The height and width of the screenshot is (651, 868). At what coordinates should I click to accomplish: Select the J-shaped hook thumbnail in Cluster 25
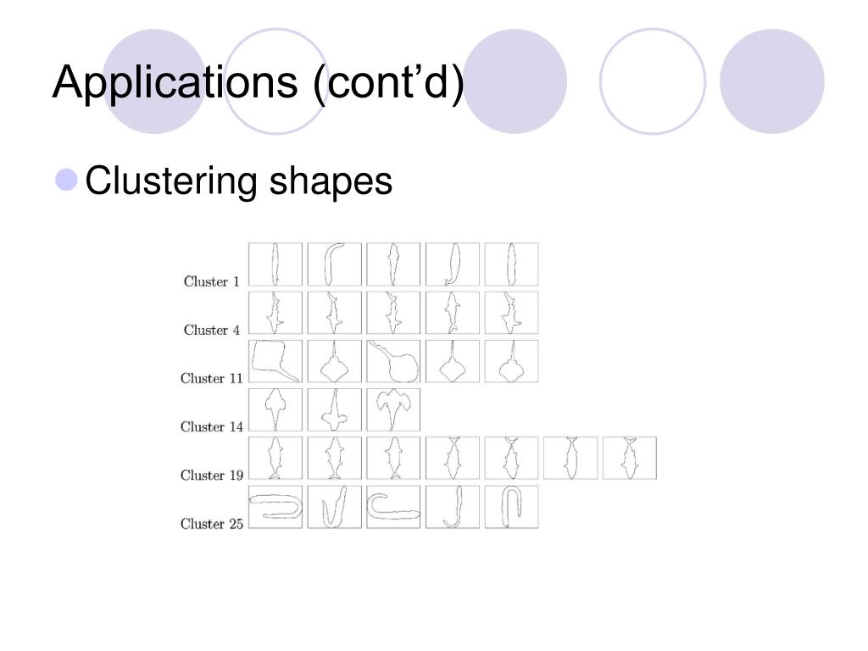tap(453, 507)
